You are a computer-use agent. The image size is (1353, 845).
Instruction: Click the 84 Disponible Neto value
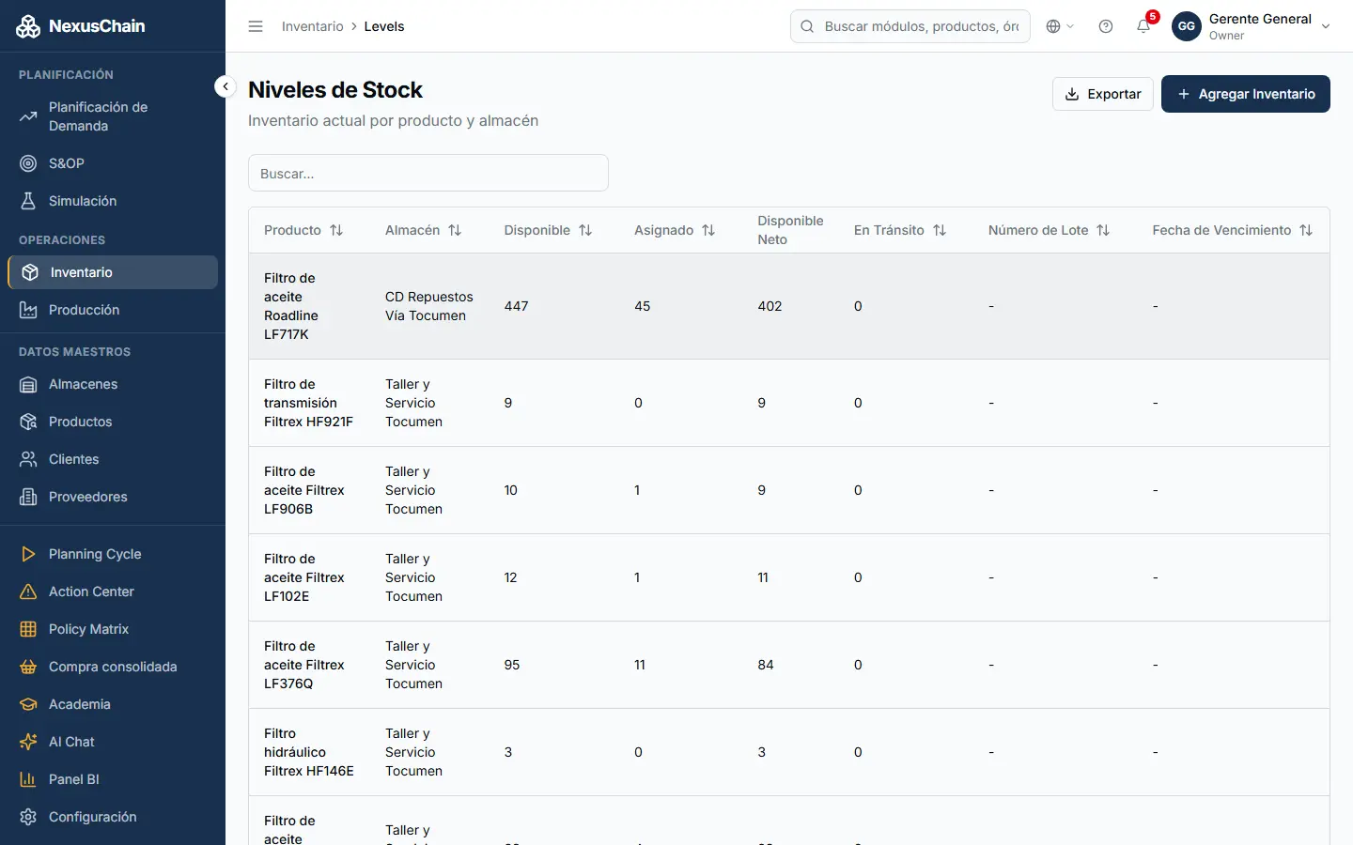(x=766, y=665)
